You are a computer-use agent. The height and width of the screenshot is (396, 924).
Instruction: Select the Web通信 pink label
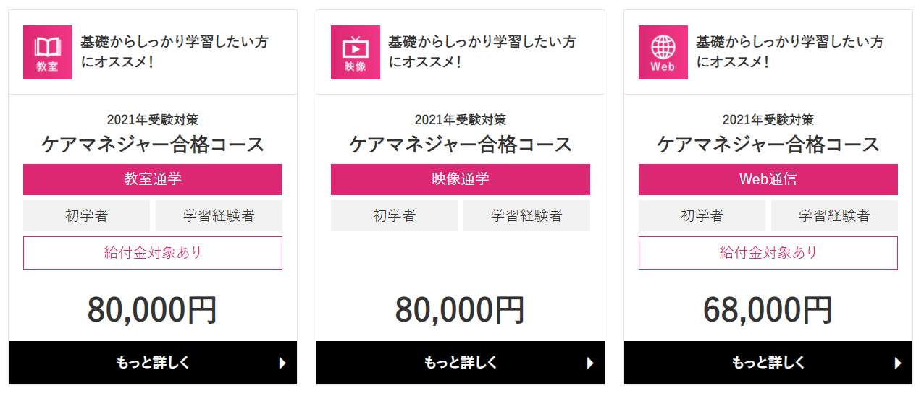(x=768, y=179)
